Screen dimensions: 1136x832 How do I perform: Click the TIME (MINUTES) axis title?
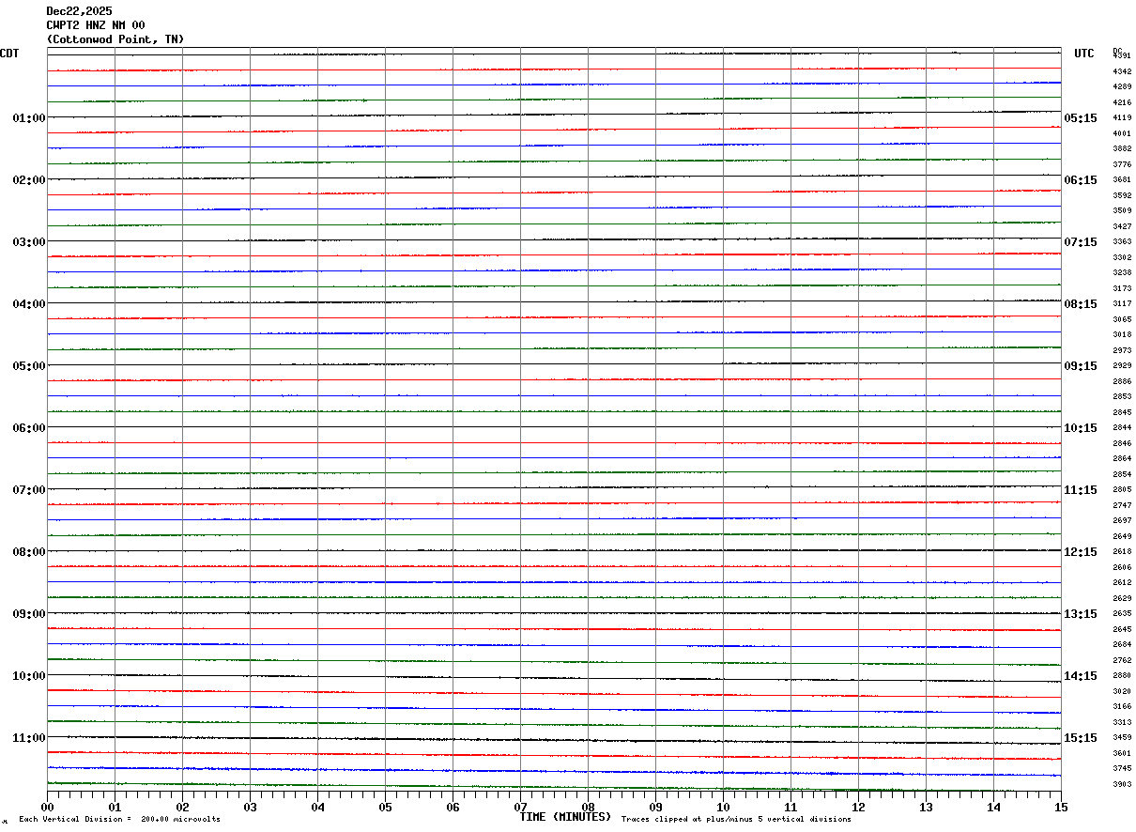565,817
